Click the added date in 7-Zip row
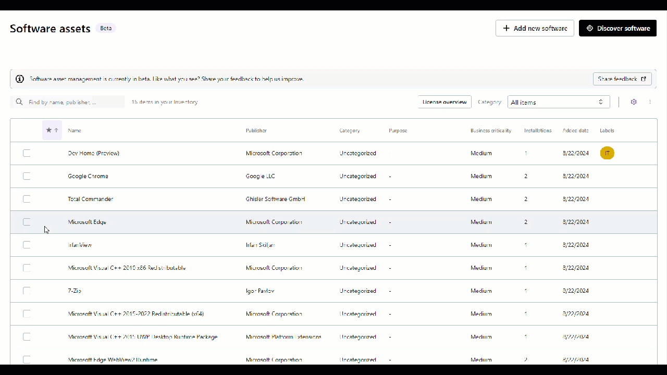 [576, 291]
